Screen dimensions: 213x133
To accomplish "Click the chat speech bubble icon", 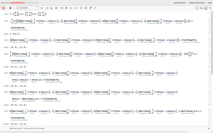I will pos(197,8).
